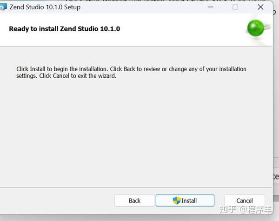Image resolution: width=279 pixels, height=221 pixels.
Task: Click the "Ready to install Zend Studio" heading
Action: (65, 29)
